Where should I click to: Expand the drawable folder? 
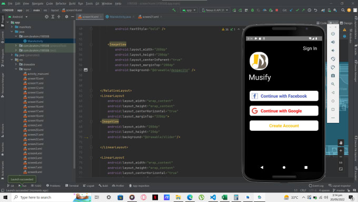(16, 64)
